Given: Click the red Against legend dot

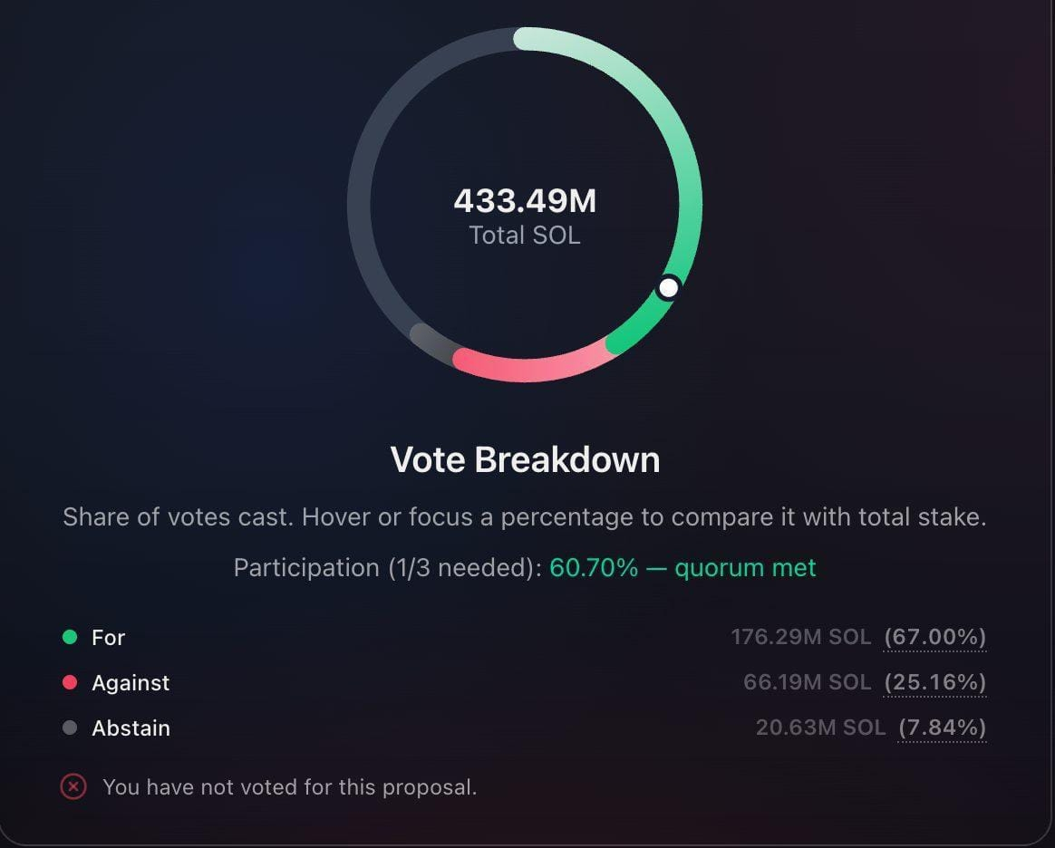Looking at the screenshot, I should [x=70, y=682].
